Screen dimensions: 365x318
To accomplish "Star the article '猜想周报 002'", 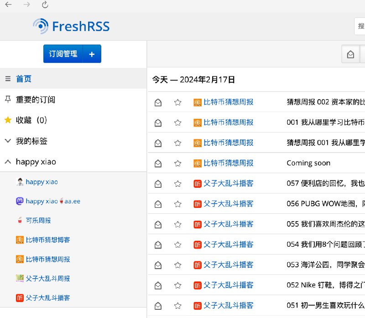I will click(177, 102).
